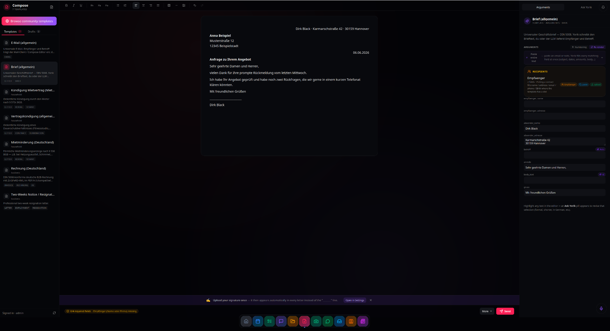Image resolution: width=610 pixels, height=331 pixels.
Task: Switch to the Templates tab
Action: (13, 31)
